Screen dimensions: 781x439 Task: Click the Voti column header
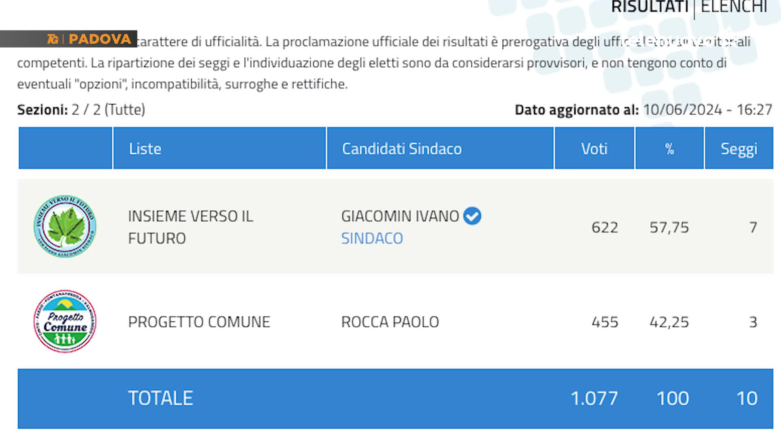click(594, 148)
